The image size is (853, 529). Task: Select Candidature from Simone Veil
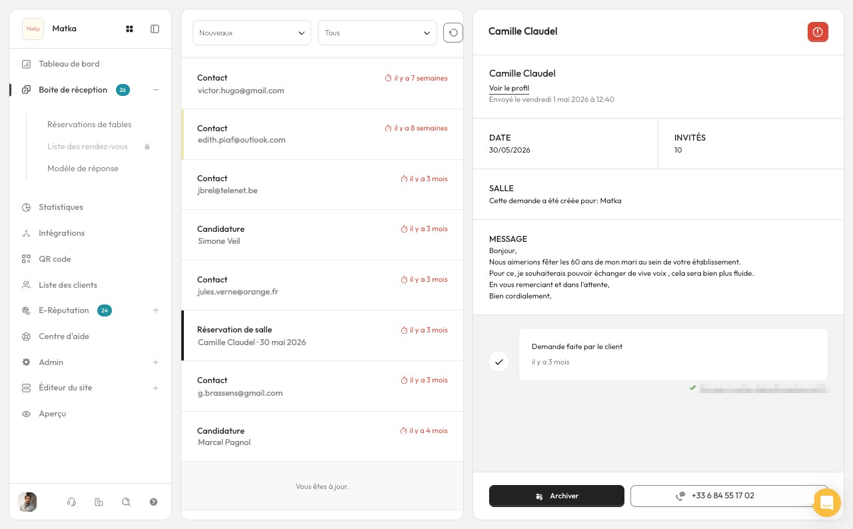[322, 235]
